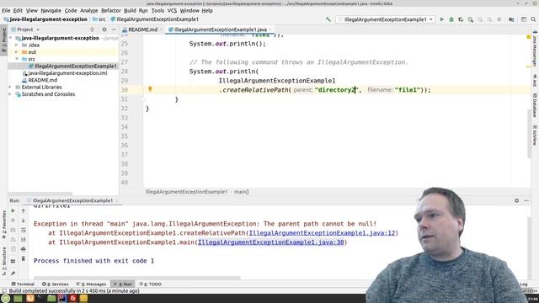This screenshot has width=539, height=303.
Task: Open stack trace link IllegalArgumentExceptionExample1.java:30
Action: 271,242
